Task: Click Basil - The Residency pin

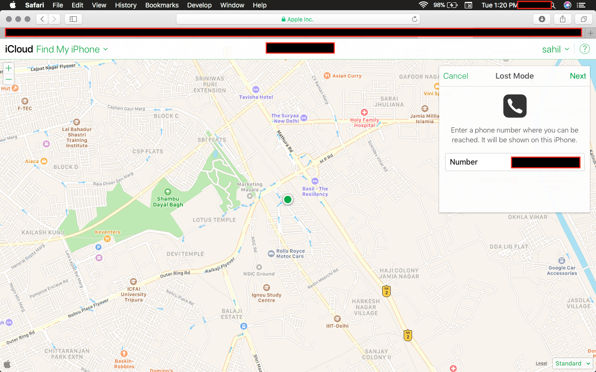Action: (315, 181)
